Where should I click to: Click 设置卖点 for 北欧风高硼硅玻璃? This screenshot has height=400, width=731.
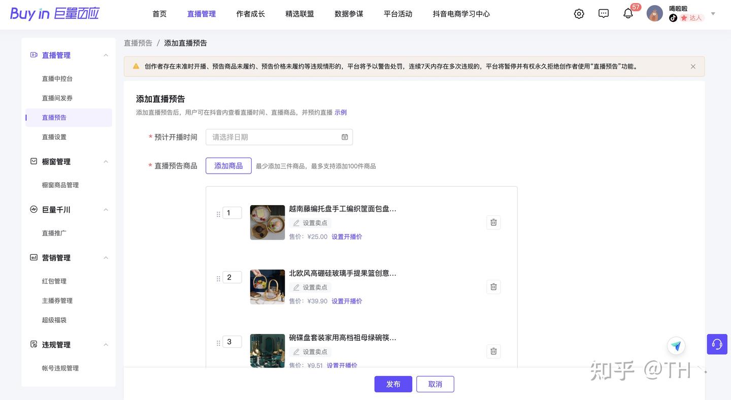[310, 287]
